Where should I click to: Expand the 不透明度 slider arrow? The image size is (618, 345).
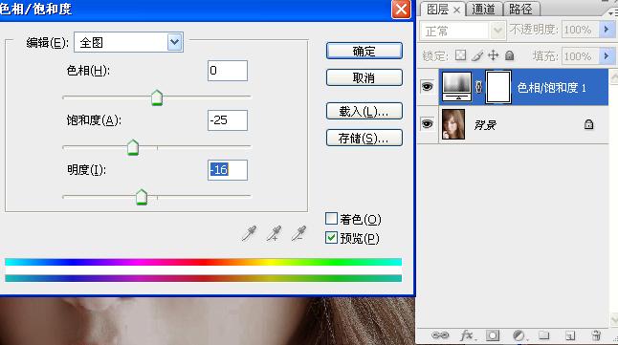[607, 30]
